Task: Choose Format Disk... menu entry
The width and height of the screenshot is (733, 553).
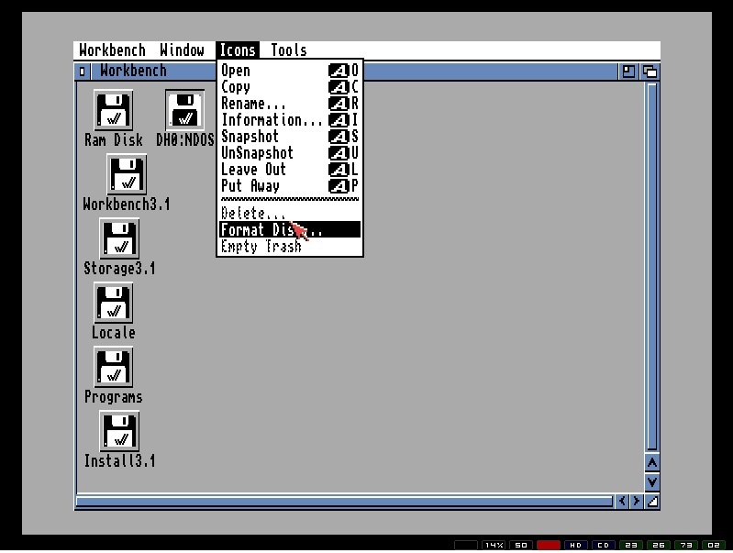Action: pyautogui.click(x=290, y=229)
